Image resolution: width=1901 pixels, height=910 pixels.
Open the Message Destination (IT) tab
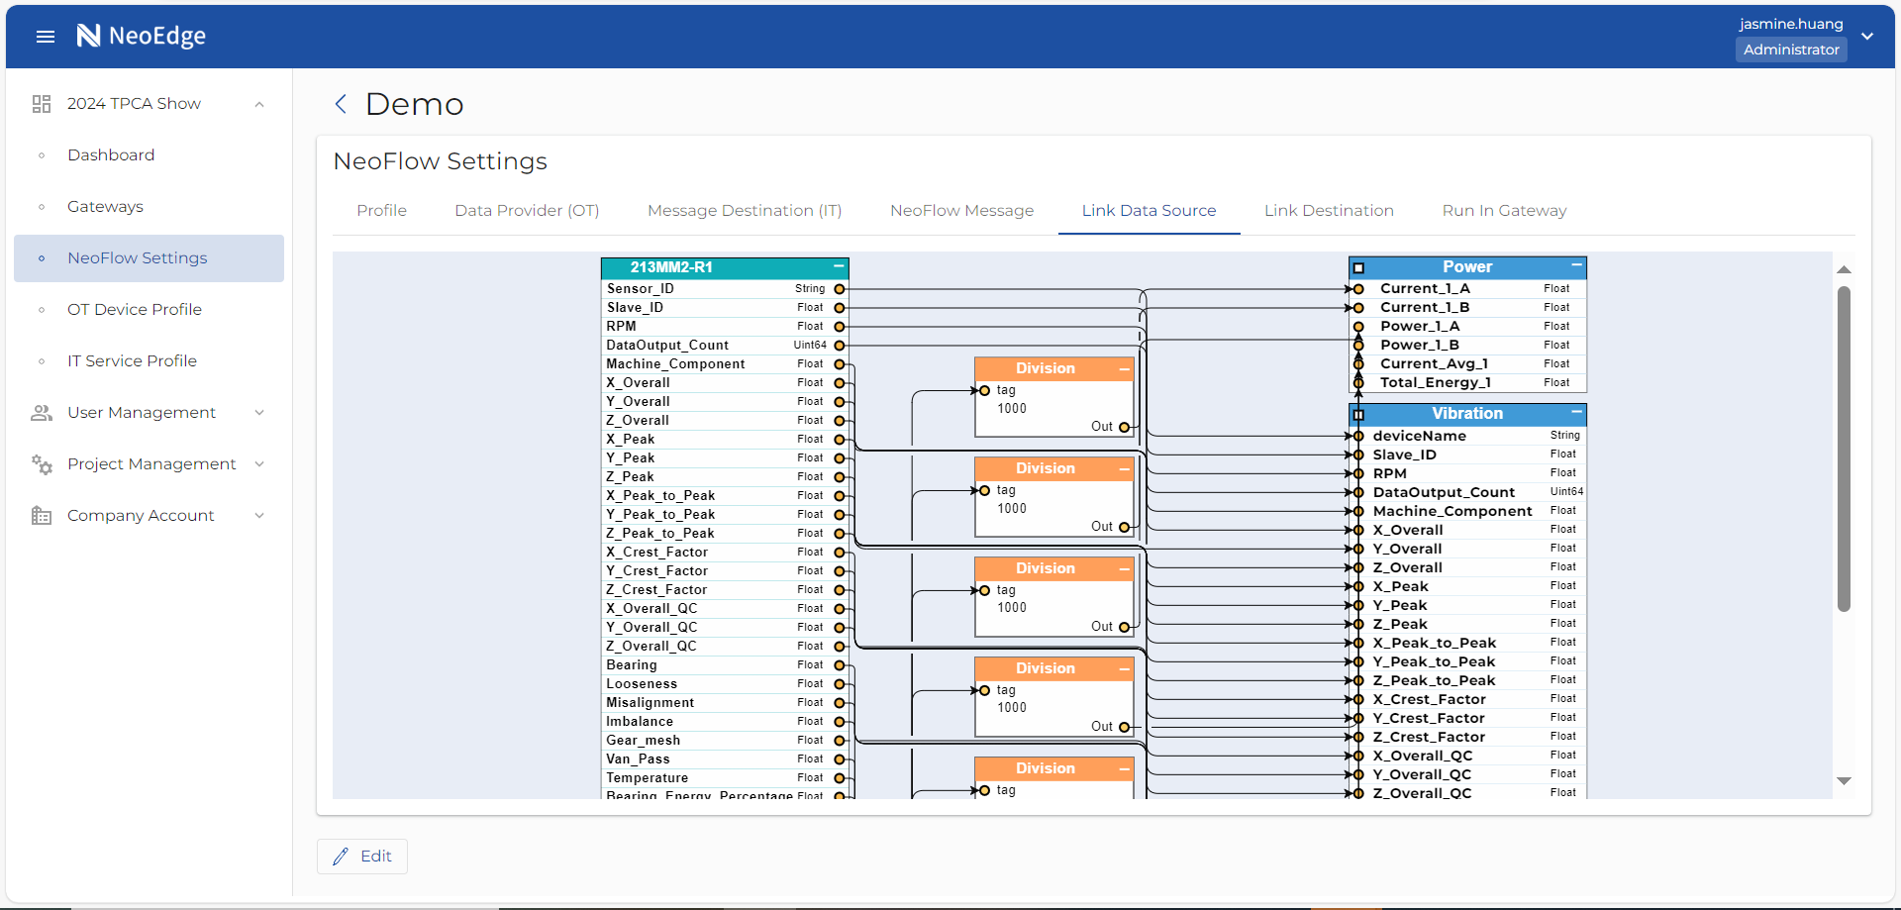click(x=745, y=211)
